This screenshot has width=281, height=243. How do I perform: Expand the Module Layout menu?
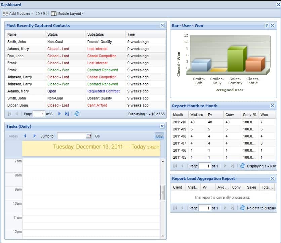coord(68,13)
